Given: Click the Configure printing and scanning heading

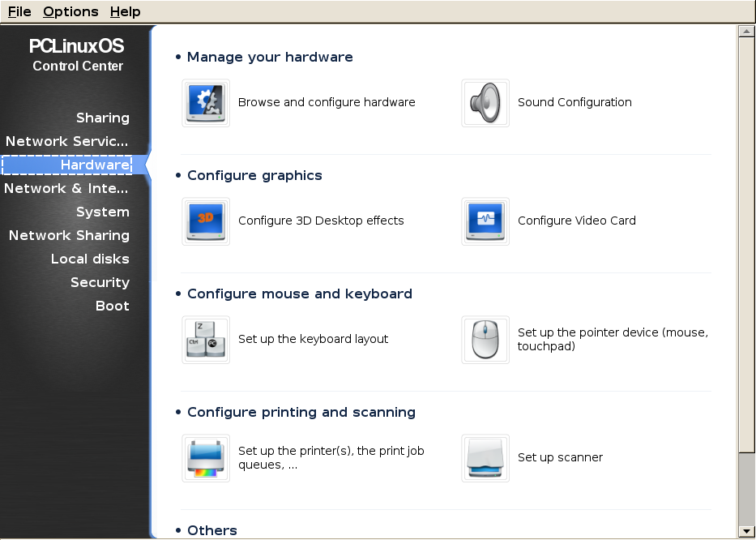Looking at the screenshot, I should coord(301,412).
